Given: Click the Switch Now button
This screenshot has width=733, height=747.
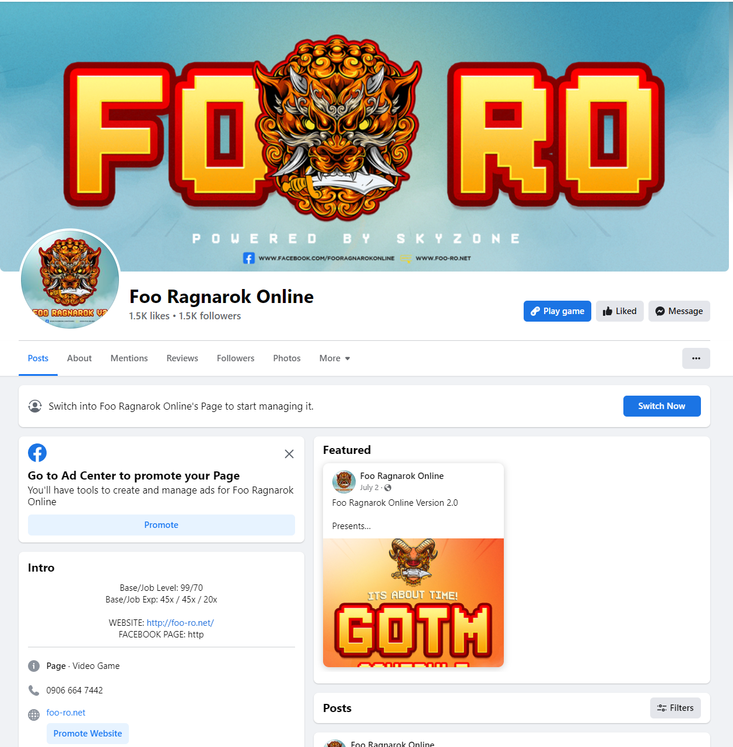Looking at the screenshot, I should coord(662,406).
